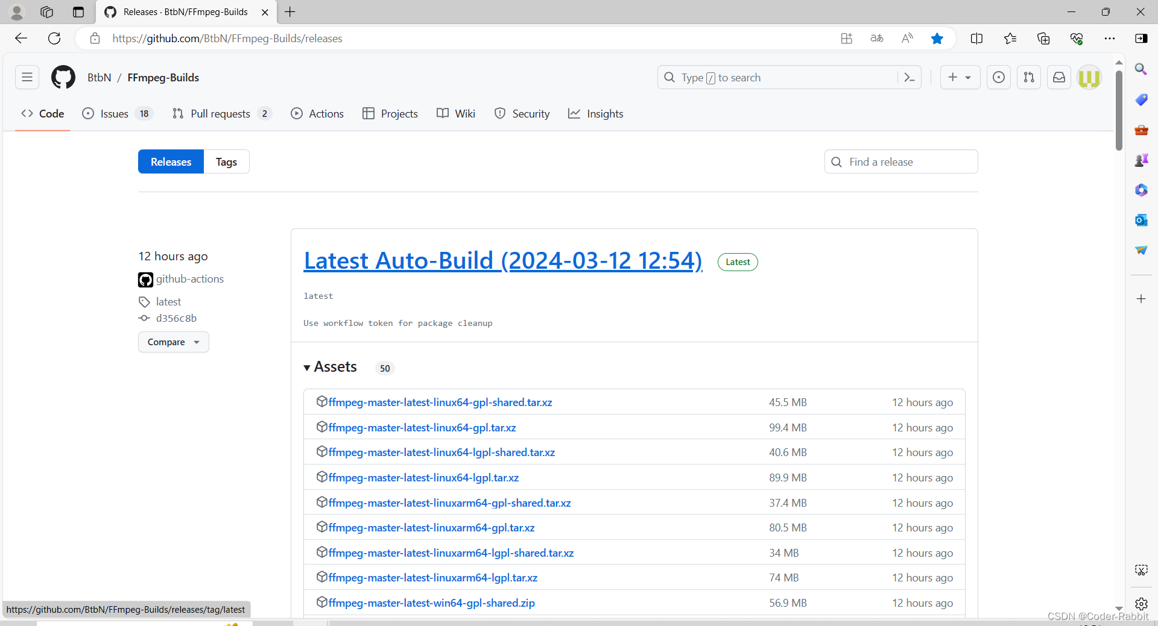Open the Wiki tab
Image resolution: width=1158 pixels, height=626 pixels.
(456, 113)
